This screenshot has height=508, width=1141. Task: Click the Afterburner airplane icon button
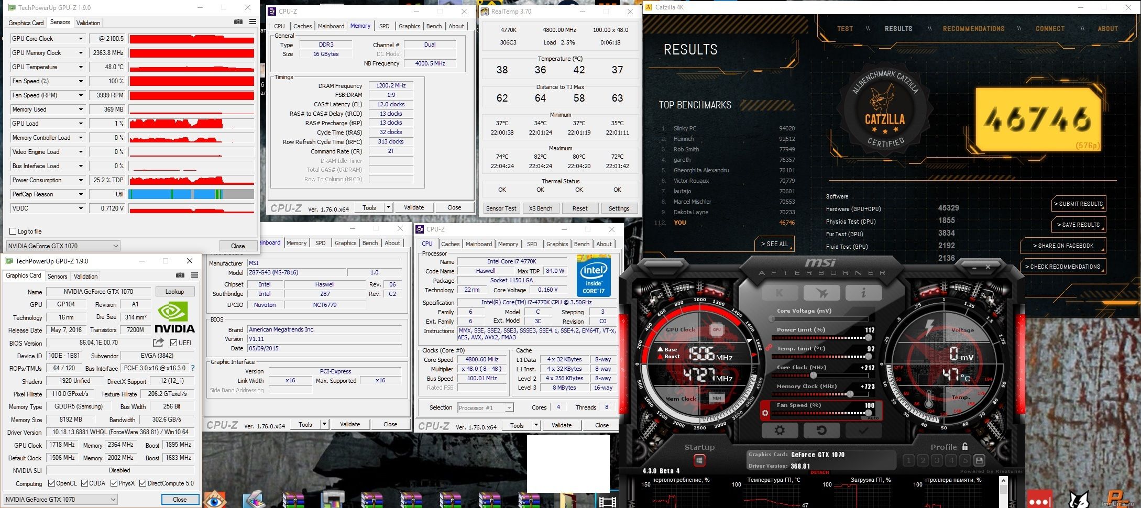pos(821,293)
